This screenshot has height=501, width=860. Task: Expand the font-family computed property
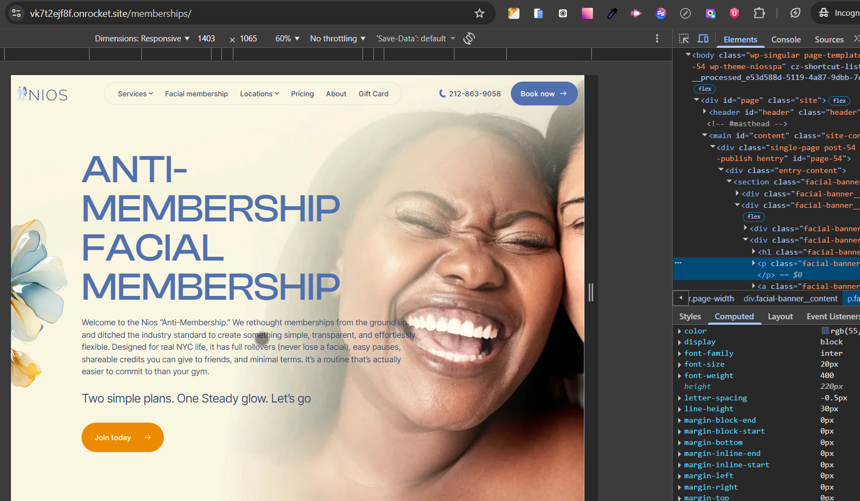pyautogui.click(x=680, y=354)
